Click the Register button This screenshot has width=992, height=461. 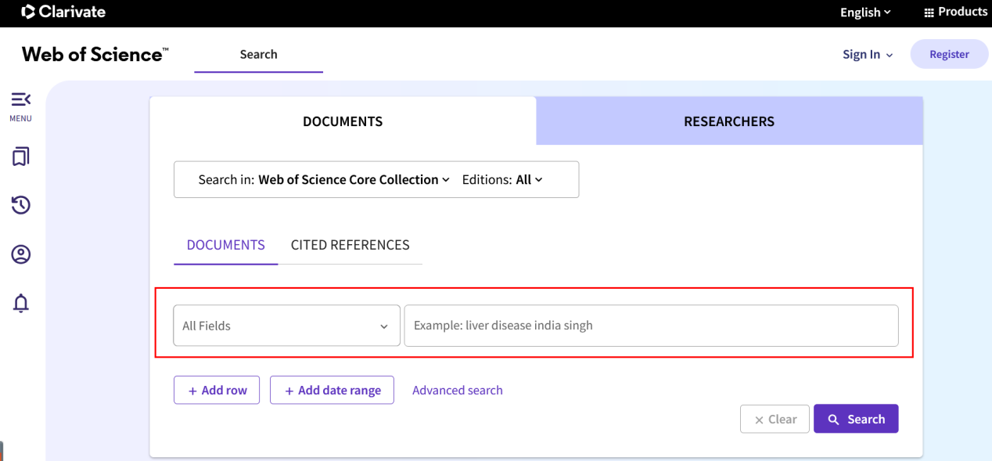[x=949, y=54]
